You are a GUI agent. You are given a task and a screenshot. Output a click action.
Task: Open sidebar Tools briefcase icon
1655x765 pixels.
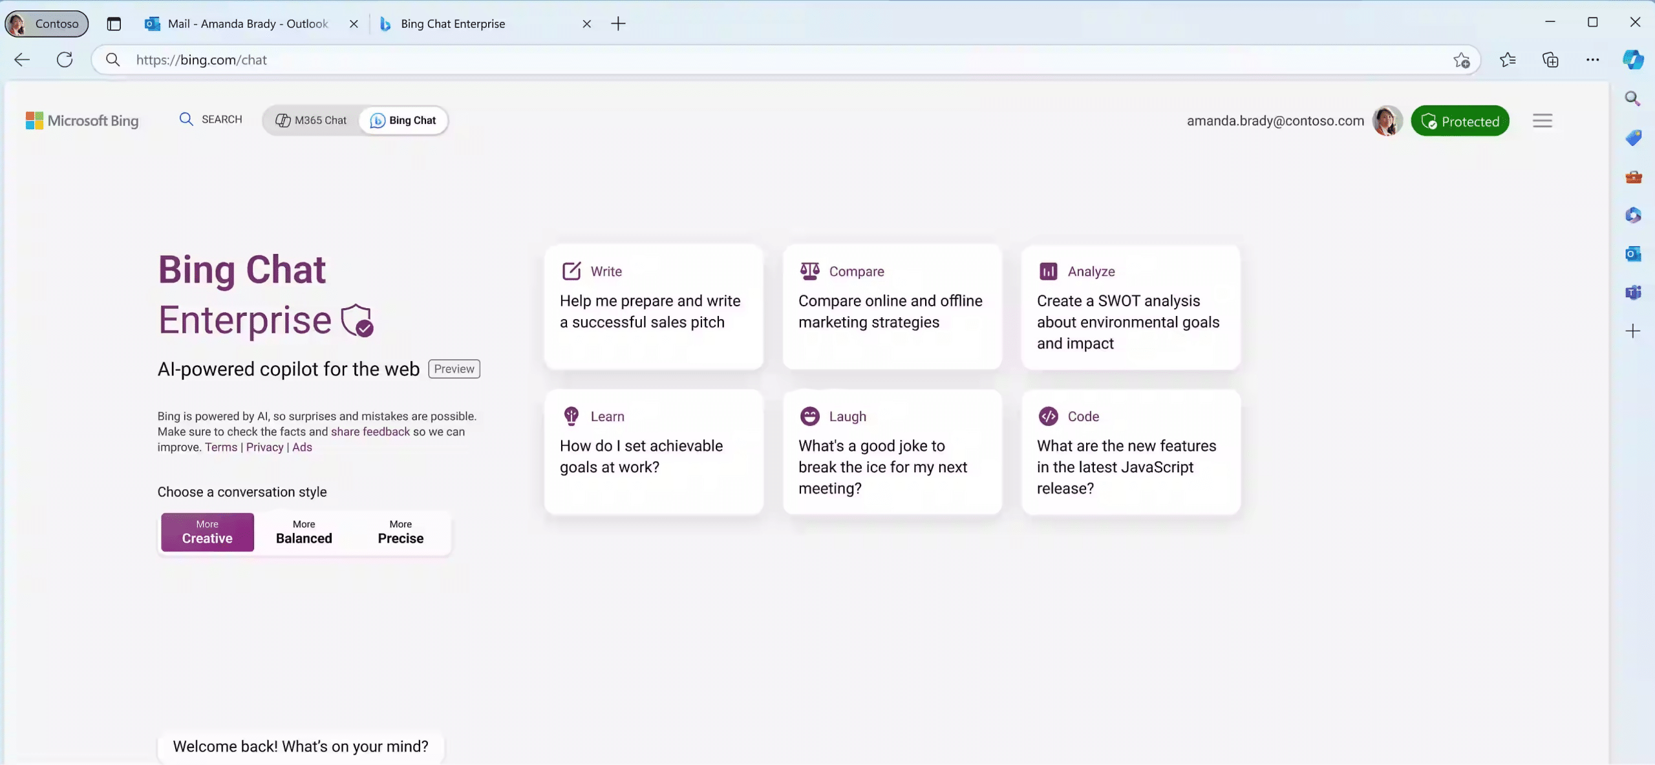(1633, 176)
